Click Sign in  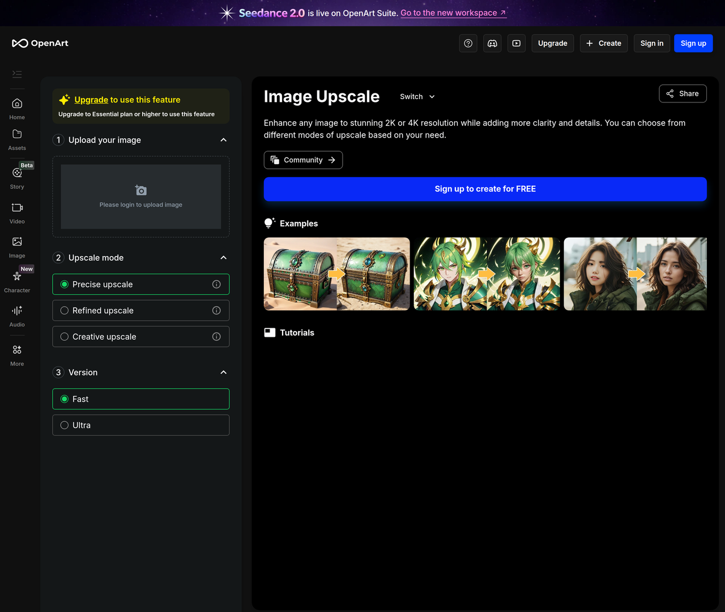click(x=652, y=43)
